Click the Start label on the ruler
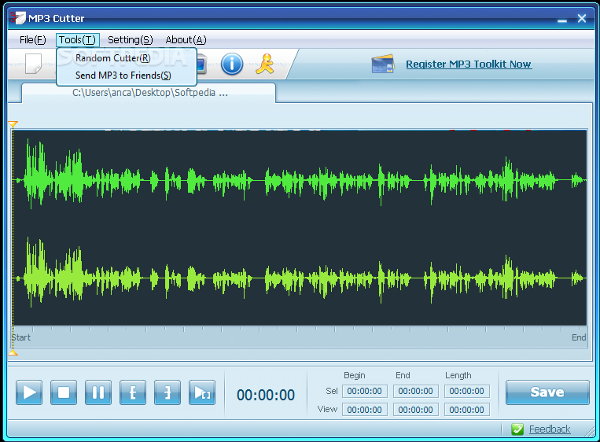The height and width of the screenshot is (442, 600). (x=21, y=337)
